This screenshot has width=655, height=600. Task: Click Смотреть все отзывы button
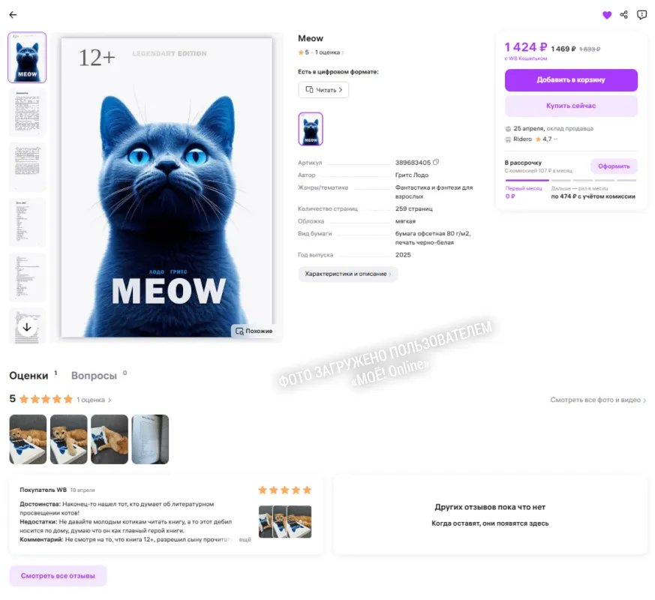pyautogui.click(x=58, y=576)
